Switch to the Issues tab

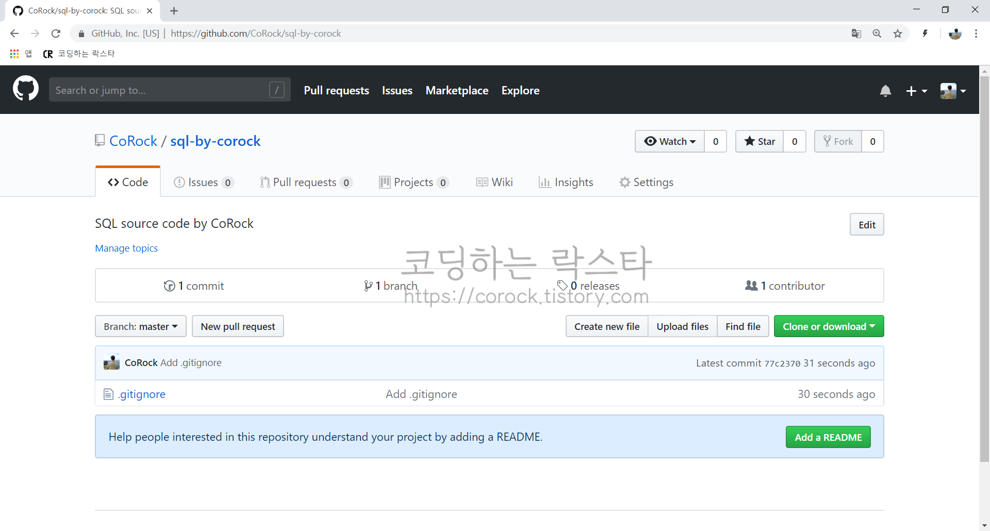tap(204, 182)
